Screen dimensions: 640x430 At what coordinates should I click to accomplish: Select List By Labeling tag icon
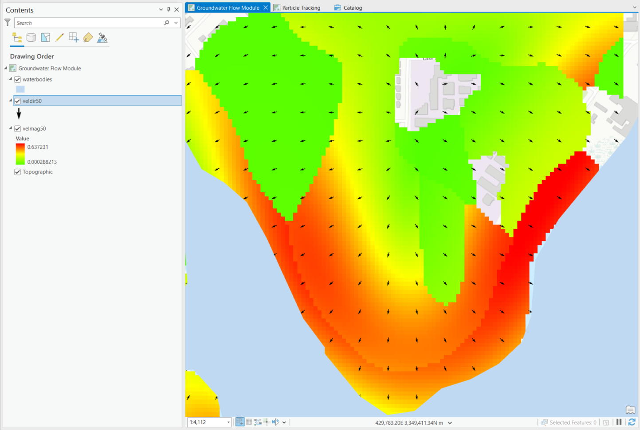pyautogui.click(x=88, y=38)
